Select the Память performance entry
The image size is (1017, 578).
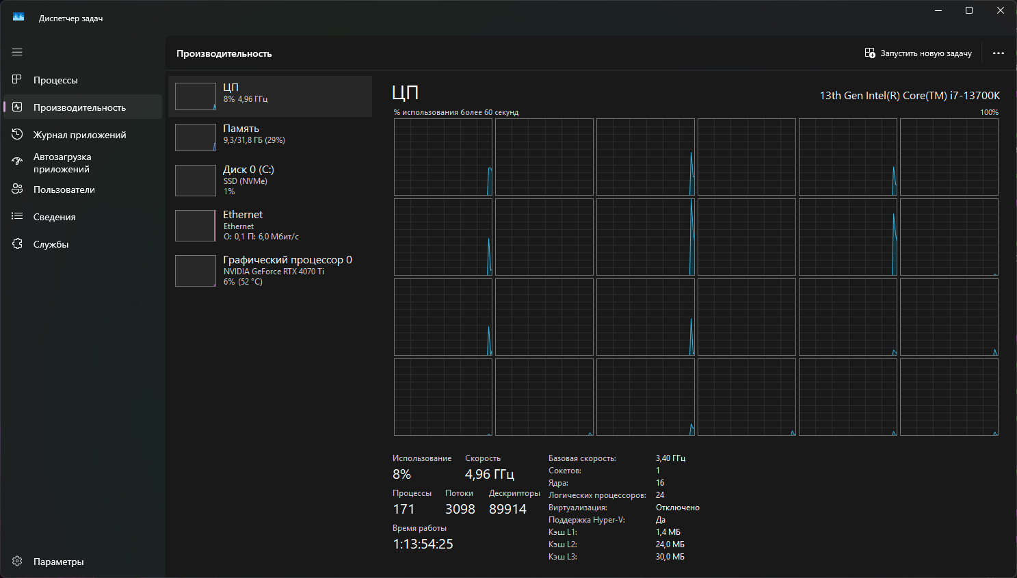(270, 137)
